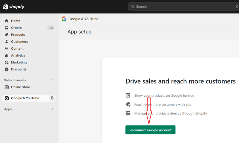Image resolution: width=239 pixels, height=143 pixels.
Task: Click the Home house icon
Action: 7,21
